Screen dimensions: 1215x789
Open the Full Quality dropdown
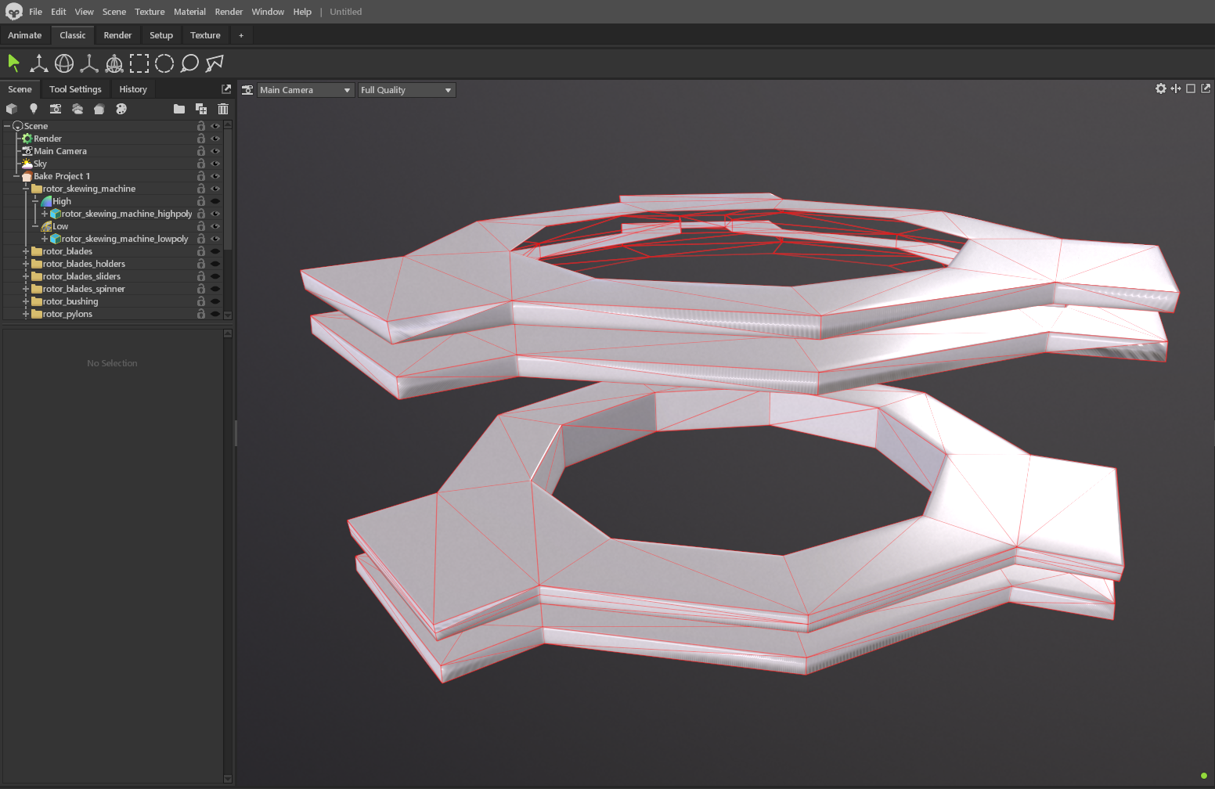[406, 90]
